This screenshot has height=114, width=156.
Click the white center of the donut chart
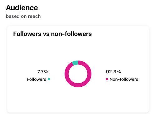78,74
